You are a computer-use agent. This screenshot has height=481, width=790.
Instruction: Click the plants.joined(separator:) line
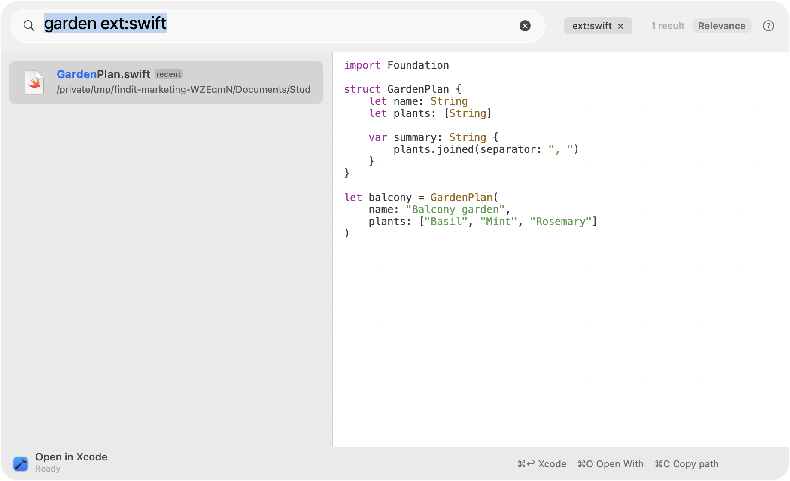click(486, 149)
